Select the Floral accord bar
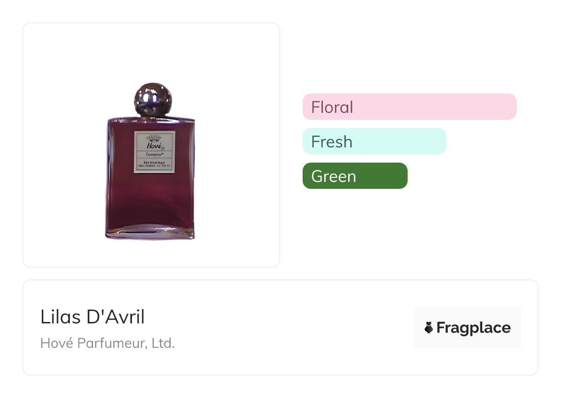561x398 pixels. click(409, 107)
